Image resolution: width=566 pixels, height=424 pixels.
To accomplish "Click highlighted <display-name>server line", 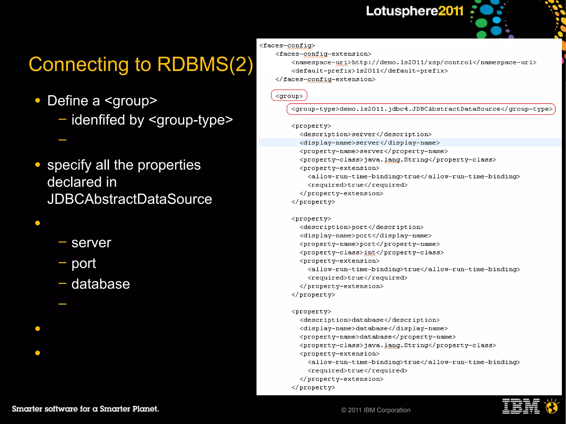I will pos(370,143).
